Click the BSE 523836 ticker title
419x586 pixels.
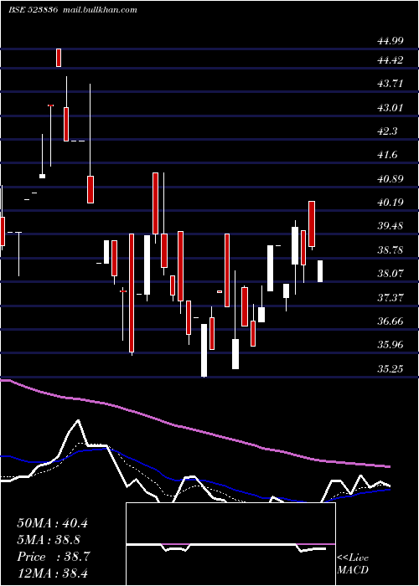pyautogui.click(x=33, y=10)
